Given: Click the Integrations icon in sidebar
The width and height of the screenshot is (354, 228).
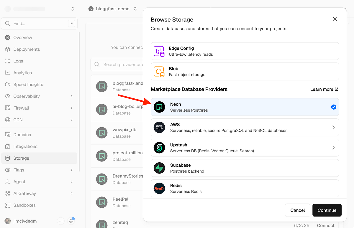Looking at the screenshot, I should [8, 146].
